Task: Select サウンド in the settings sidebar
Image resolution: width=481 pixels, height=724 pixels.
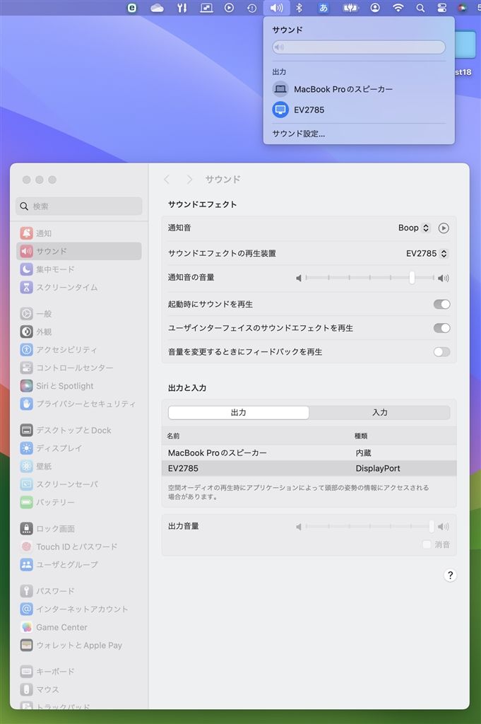Action: pyautogui.click(x=79, y=251)
